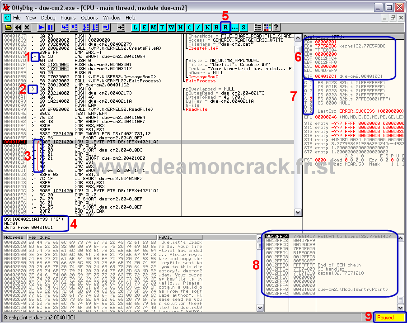407x323 pixels.
Task: Show Threads with the T button
Action: pos(162,27)
